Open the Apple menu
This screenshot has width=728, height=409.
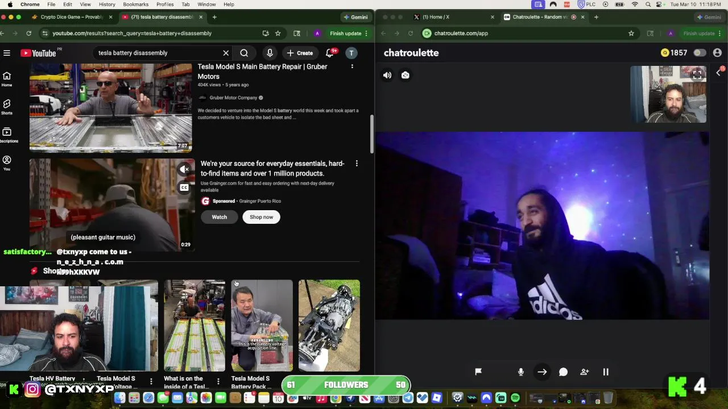click(x=10, y=5)
